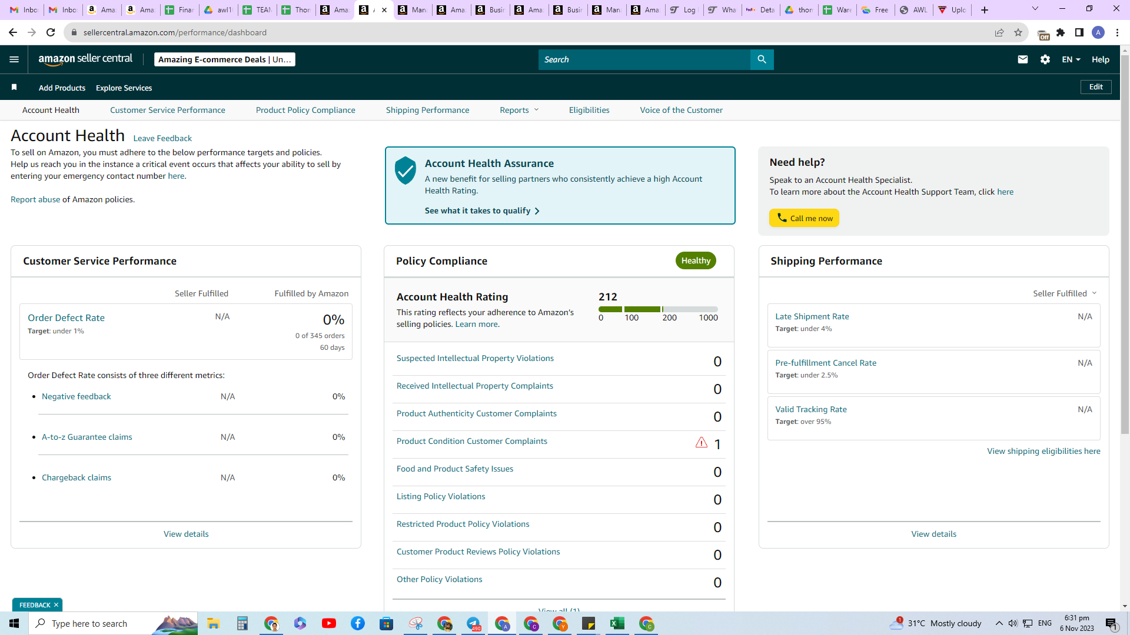Screen dimensions: 1130x635
Task: Switch to the Log browser tab
Action: (x=684, y=10)
